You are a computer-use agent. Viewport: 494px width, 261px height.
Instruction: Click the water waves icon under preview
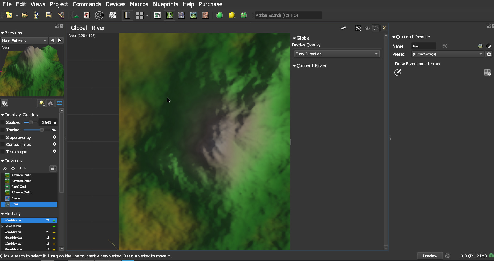59,103
